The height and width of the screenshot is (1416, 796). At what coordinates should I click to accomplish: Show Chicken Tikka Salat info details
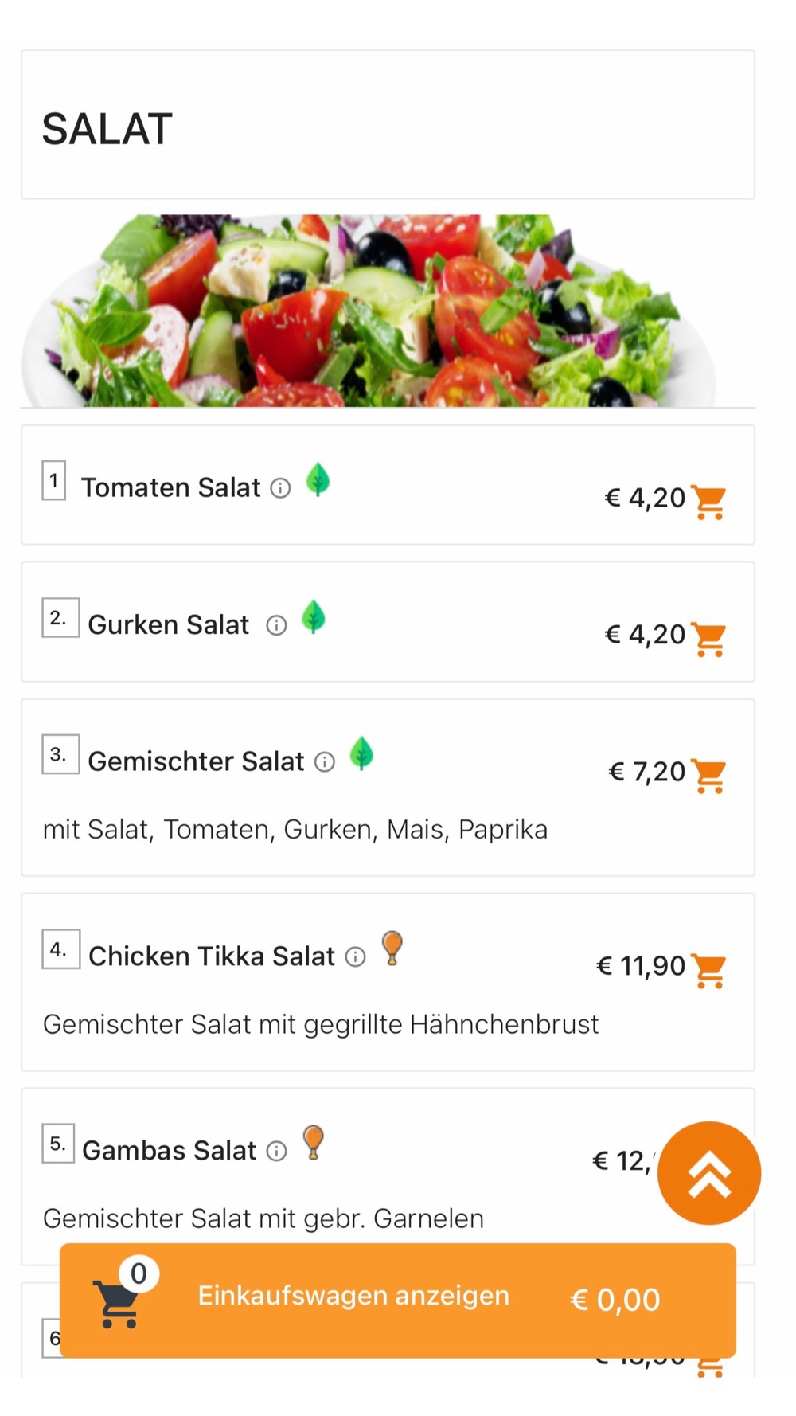pyautogui.click(x=355, y=956)
